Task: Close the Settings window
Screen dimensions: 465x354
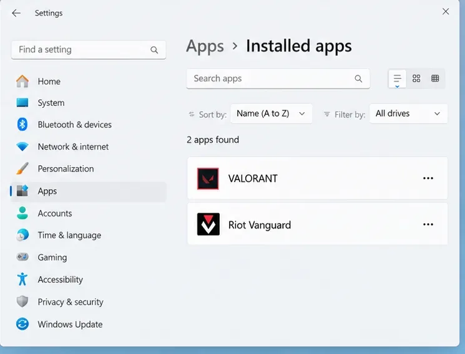Action: [x=446, y=12]
